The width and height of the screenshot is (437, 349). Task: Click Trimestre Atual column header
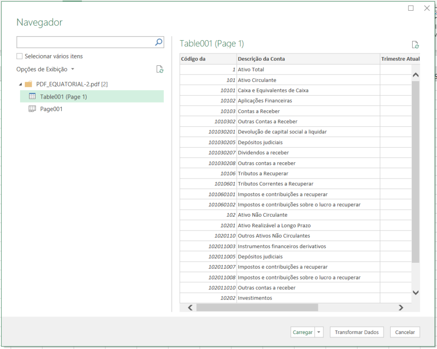[x=400, y=59]
